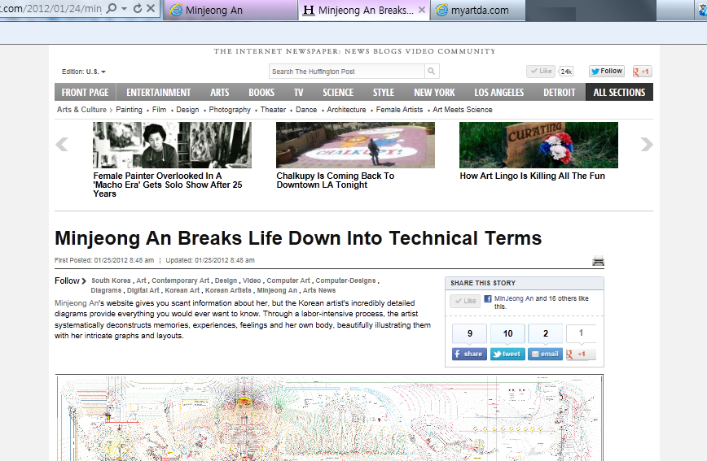Open the Architecture subsection link
Image resolution: width=707 pixels, height=461 pixels.
[347, 110]
